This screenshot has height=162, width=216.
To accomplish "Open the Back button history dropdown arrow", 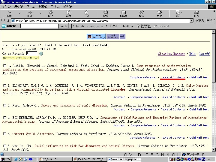I will click(19, 13).
